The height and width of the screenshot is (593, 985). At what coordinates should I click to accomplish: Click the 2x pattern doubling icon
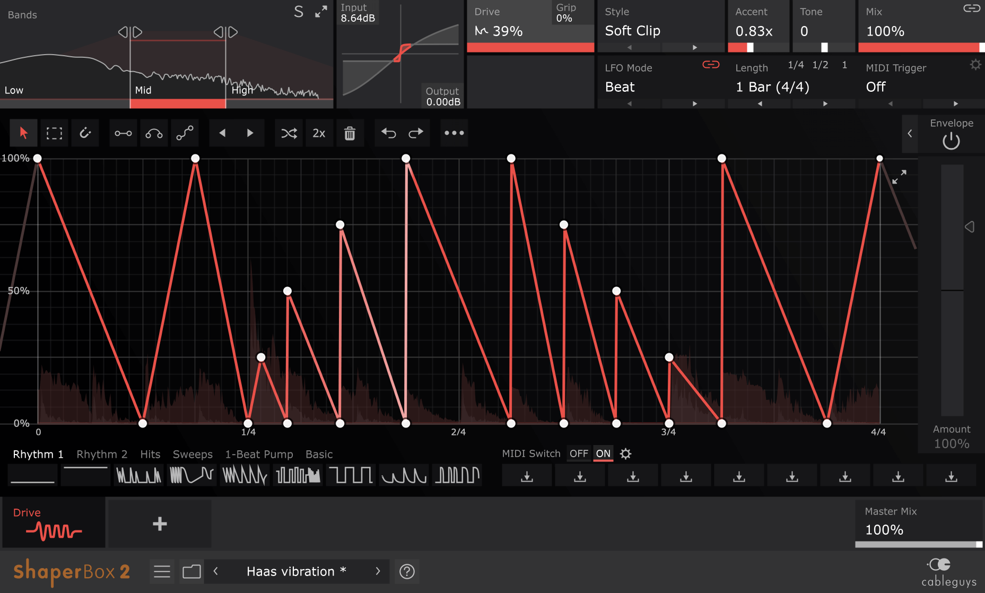click(x=319, y=133)
